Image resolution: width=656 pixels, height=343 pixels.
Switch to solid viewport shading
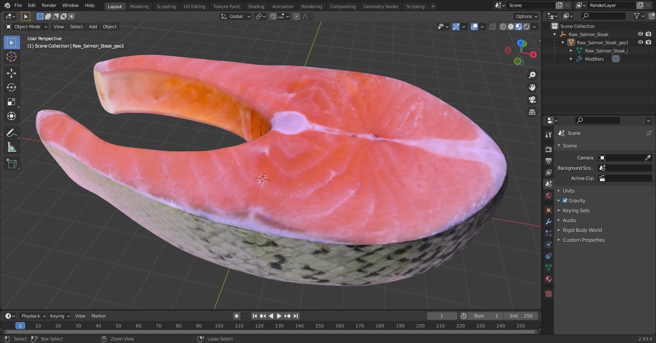(511, 27)
